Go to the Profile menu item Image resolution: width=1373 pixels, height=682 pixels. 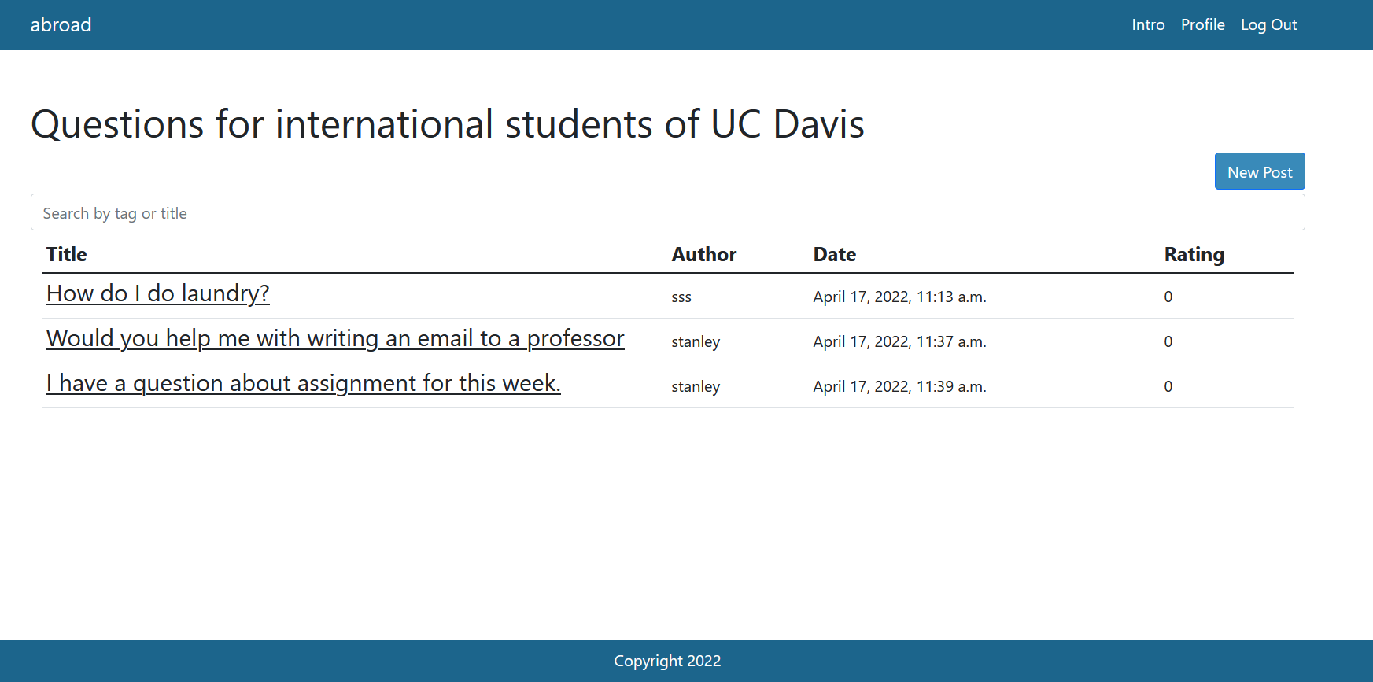point(1202,24)
